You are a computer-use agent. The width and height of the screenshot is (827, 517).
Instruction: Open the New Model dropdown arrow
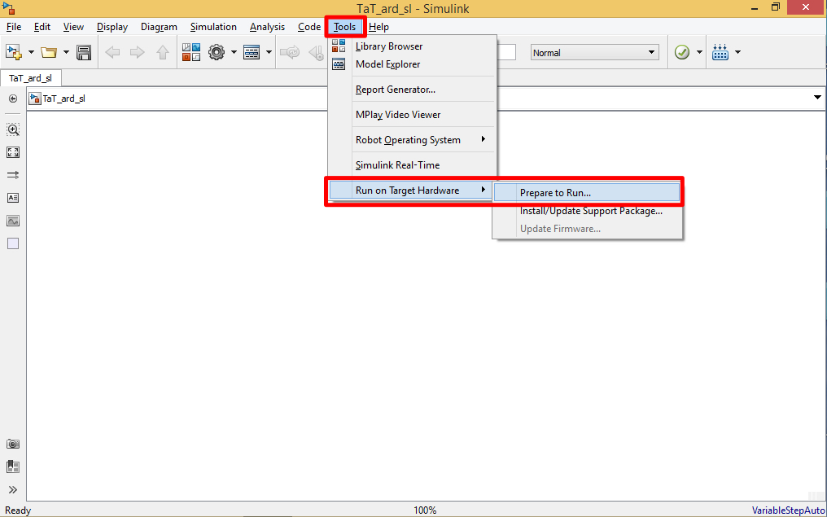coord(31,52)
